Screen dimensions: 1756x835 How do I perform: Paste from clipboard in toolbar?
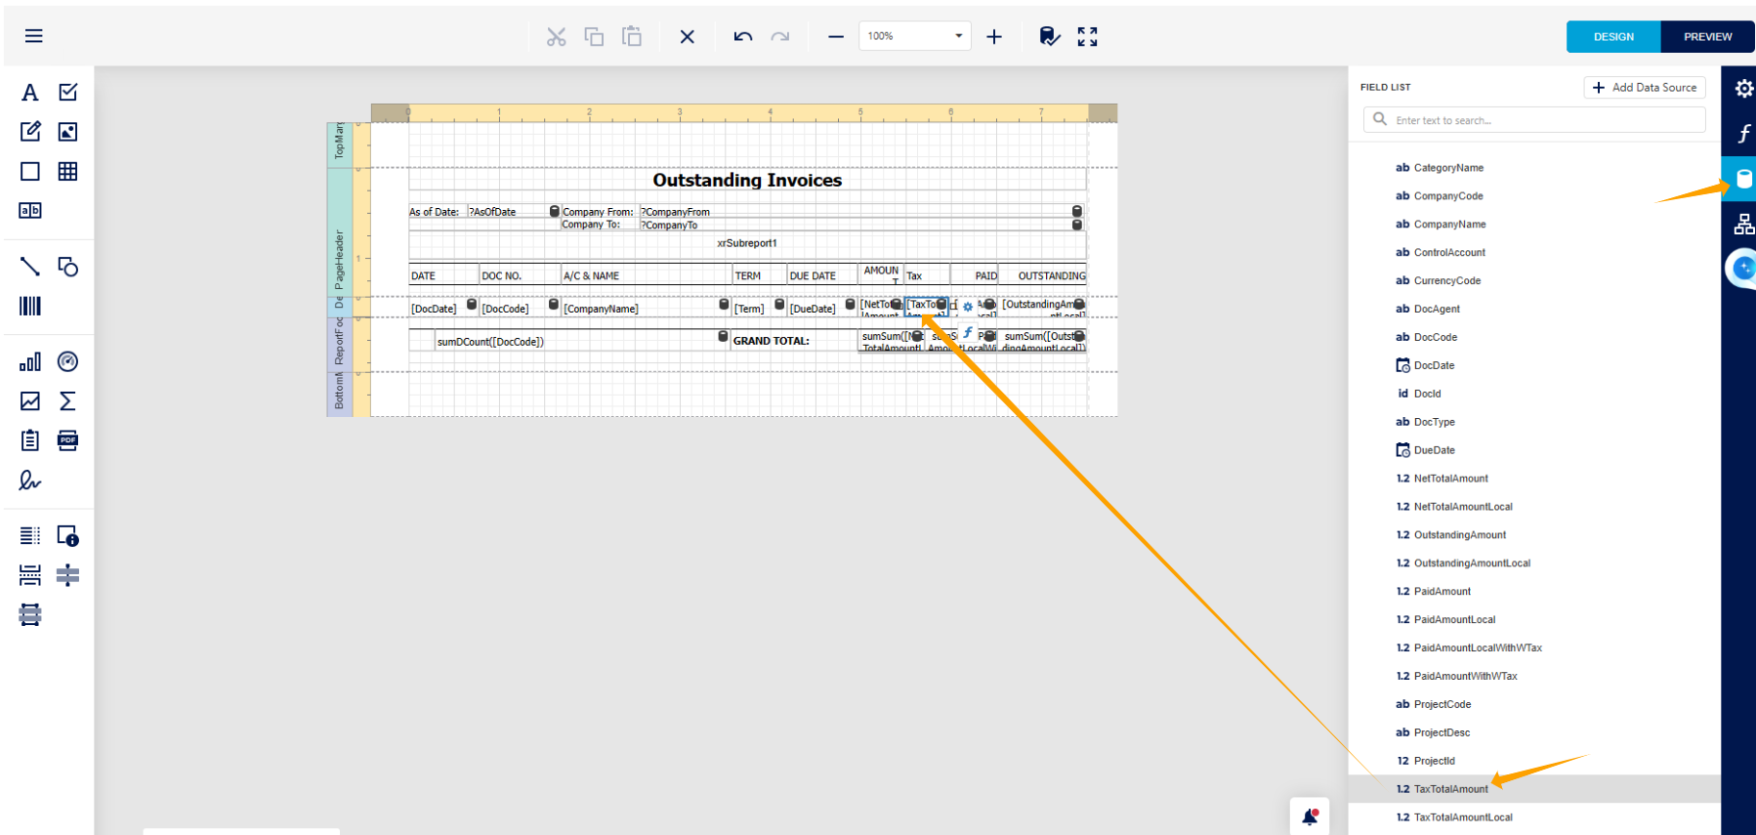coord(632,36)
